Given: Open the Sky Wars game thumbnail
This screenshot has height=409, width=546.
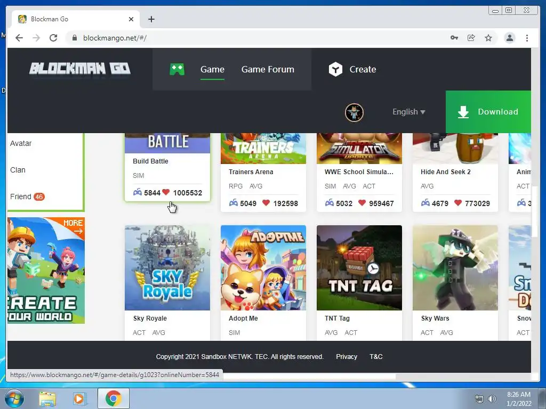Looking at the screenshot, I should click(455, 268).
